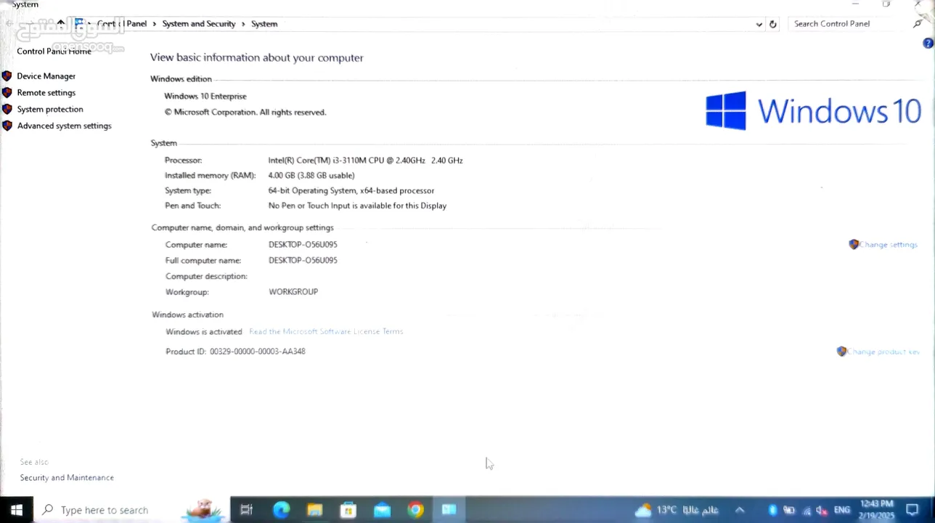
Task: Click the shield icon beside Change product key
Action: [841, 352]
